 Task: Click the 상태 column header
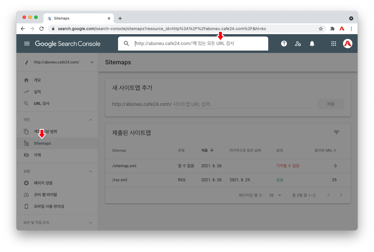(x=280, y=150)
